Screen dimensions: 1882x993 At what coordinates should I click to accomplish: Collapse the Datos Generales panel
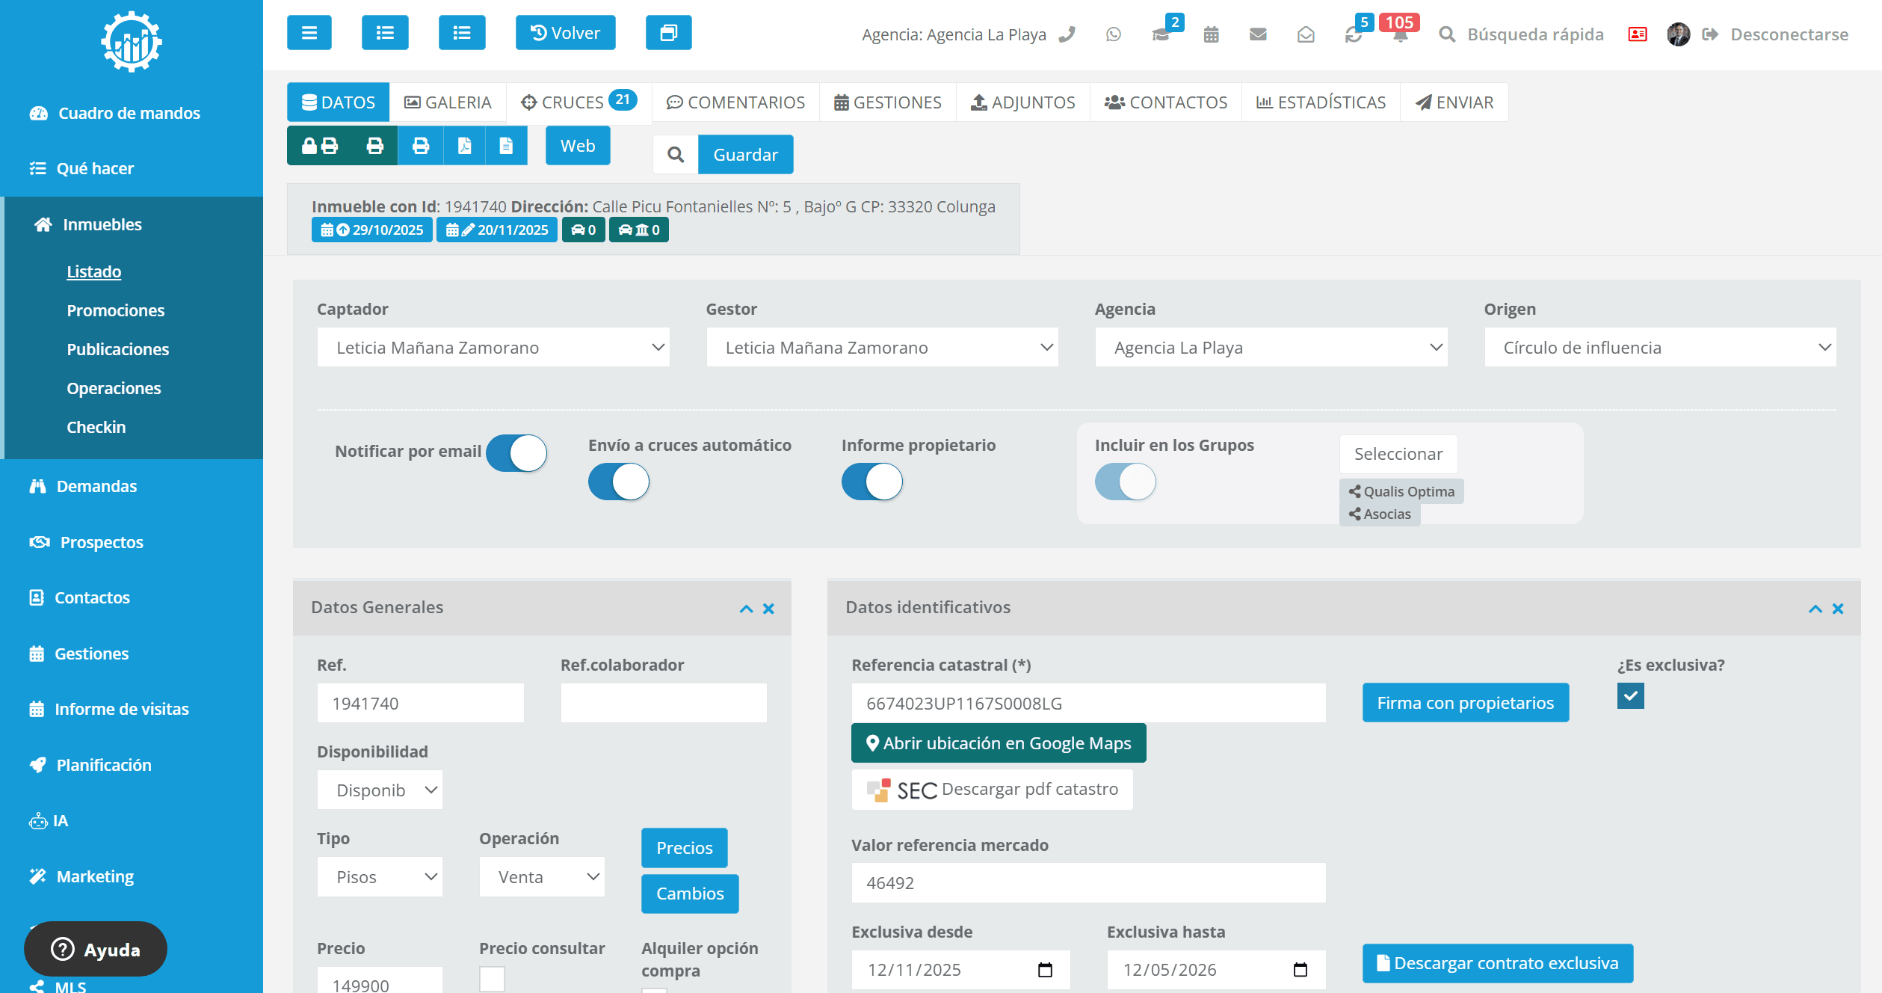[x=745, y=609]
